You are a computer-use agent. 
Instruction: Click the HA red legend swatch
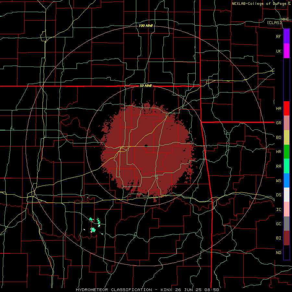[x=286, y=108]
